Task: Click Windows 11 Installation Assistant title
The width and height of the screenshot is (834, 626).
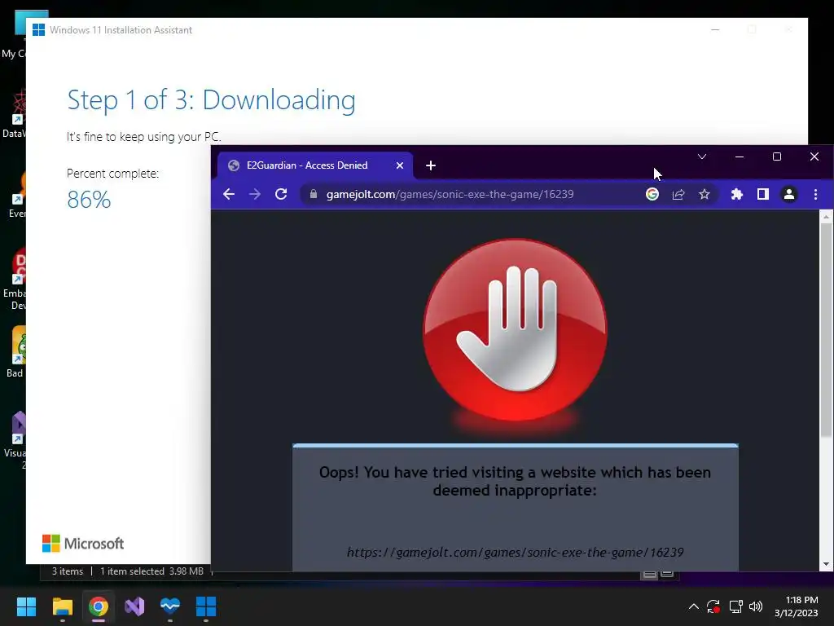Action: pos(121,30)
